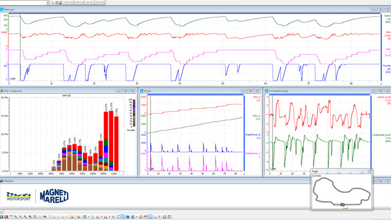
Task: Click the histogram bar labeled 14.79%
Action: tap(116, 144)
